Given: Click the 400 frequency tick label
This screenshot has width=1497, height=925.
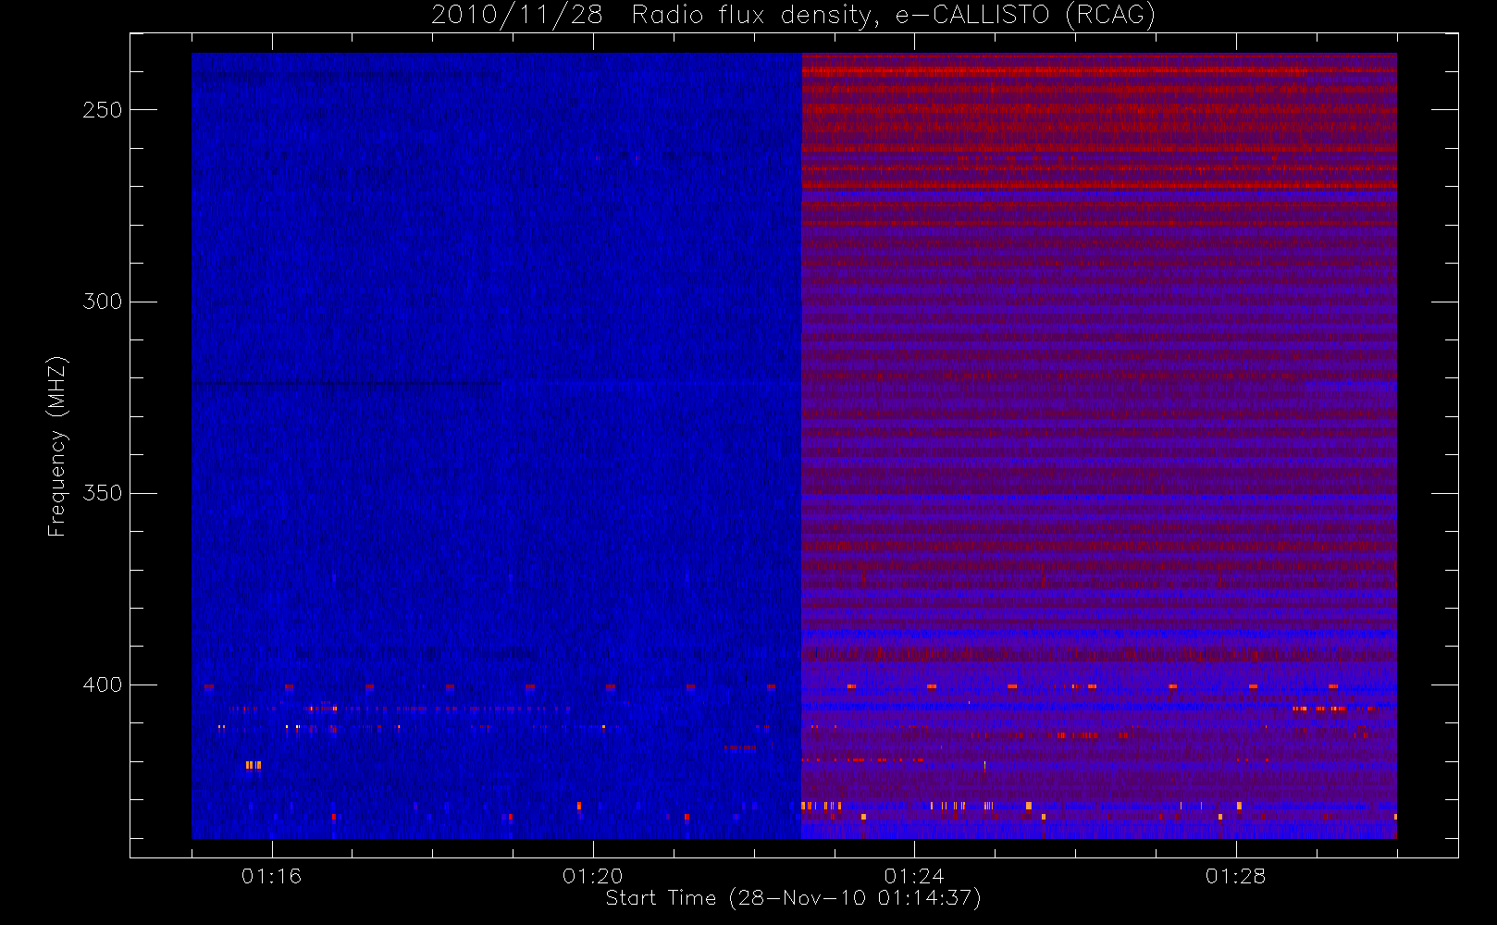Looking at the screenshot, I should [103, 684].
